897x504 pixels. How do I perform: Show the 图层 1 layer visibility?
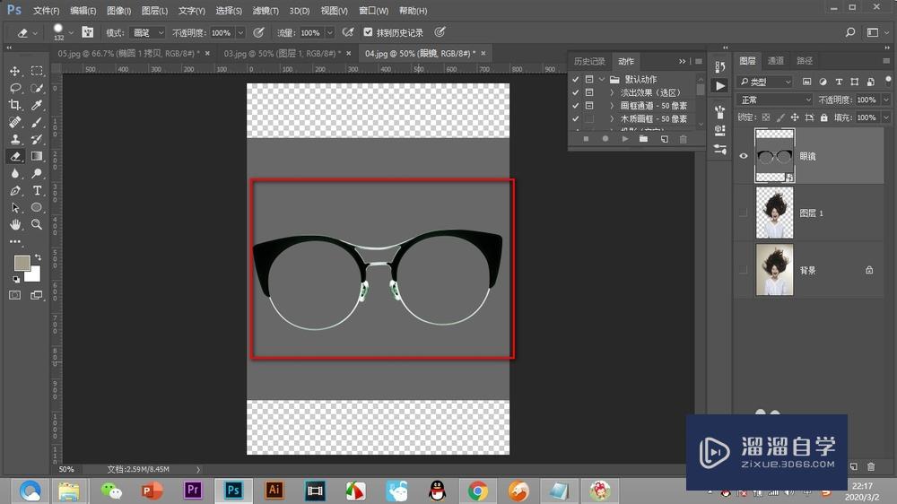point(743,213)
